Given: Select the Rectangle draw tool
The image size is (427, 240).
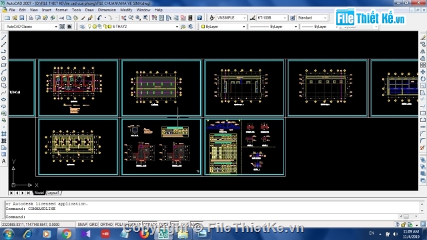Looking at the screenshot, I should [x=4, y=65].
